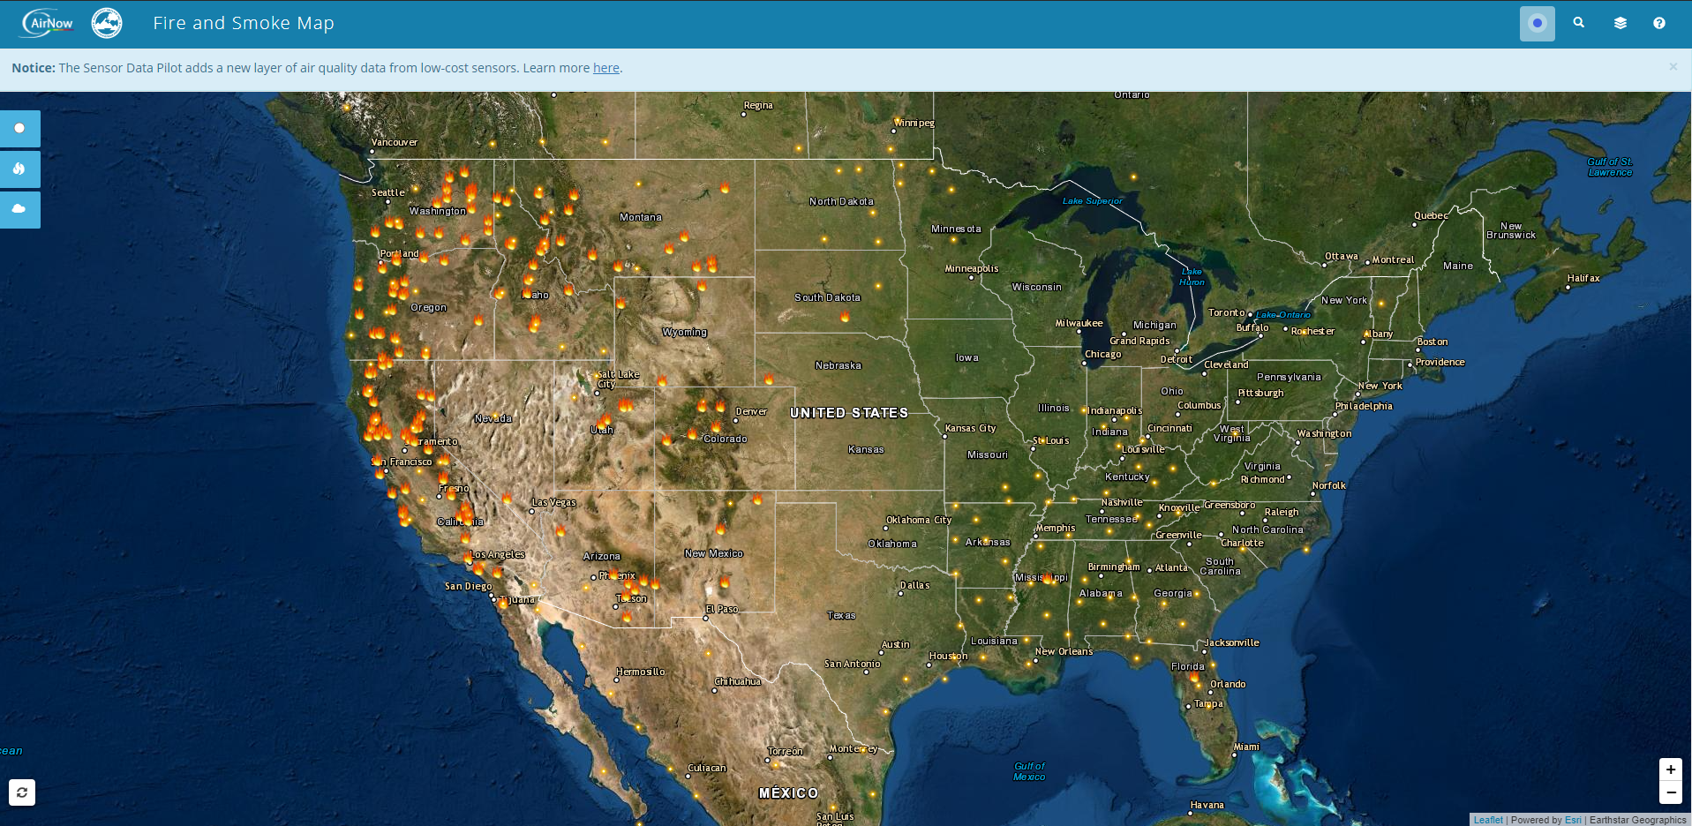Click the 'Earthstar Geographics' attribution text

[x=1637, y=820]
